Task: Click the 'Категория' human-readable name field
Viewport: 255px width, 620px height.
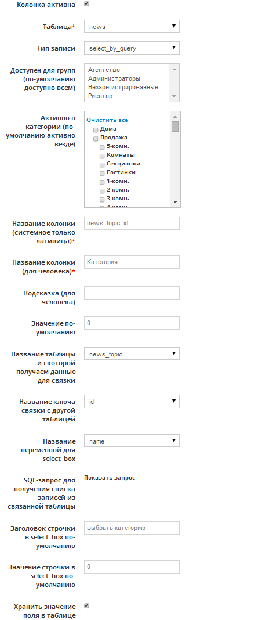Action: (x=132, y=262)
